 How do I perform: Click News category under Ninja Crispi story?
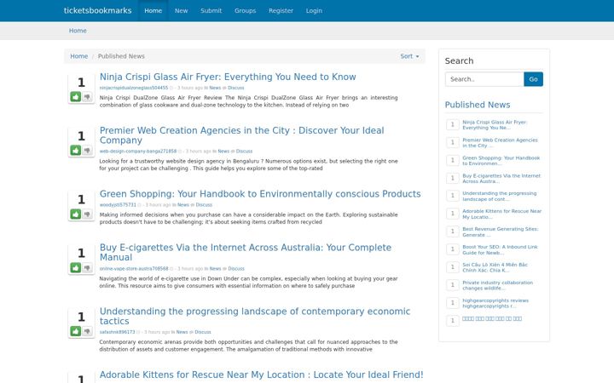pos(215,88)
